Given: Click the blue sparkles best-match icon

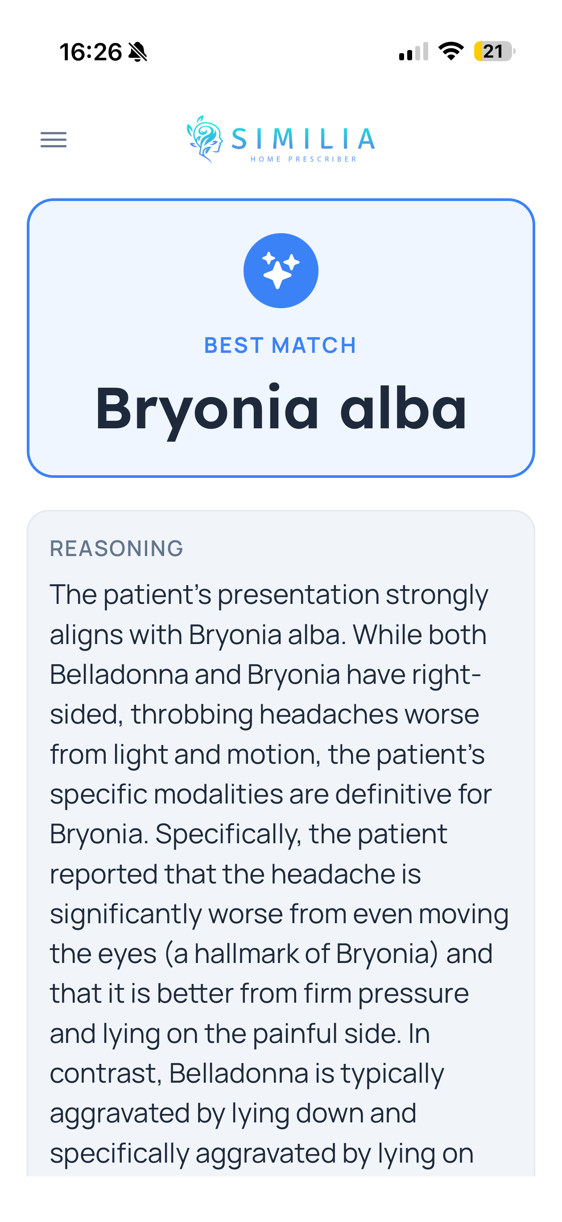Looking at the screenshot, I should pyautogui.click(x=281, y=270).
